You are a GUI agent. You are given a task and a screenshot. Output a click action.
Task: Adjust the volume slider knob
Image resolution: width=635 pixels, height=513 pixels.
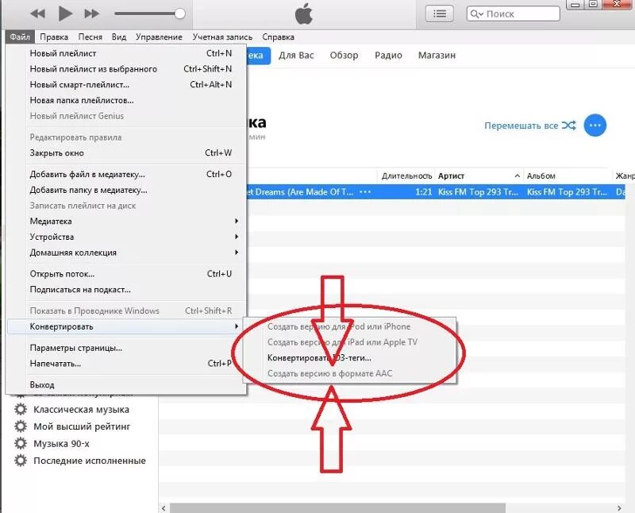click(180, 13)
